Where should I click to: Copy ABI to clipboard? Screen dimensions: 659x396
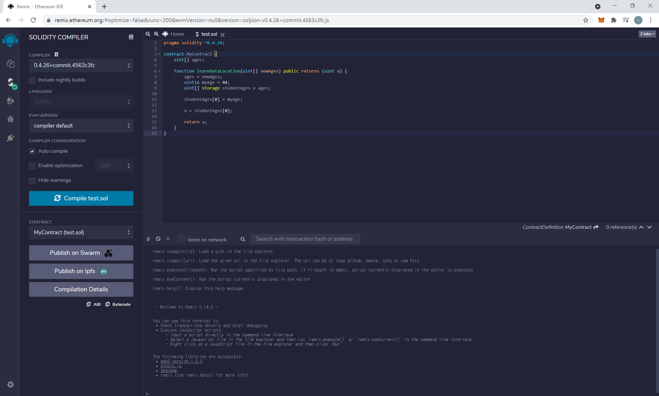tap(94, 304)
